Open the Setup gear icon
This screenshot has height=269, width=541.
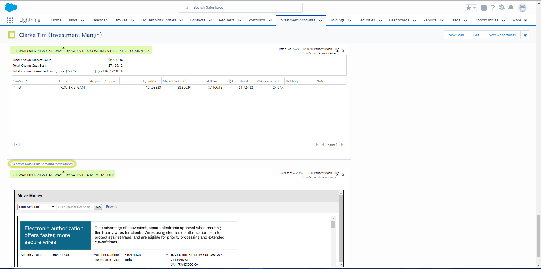tap(502, 8)
